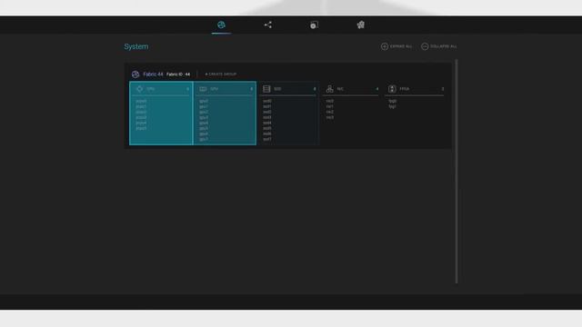582x327 pixels.
Task: Select the pcpu2 entry
Action: 141,112
